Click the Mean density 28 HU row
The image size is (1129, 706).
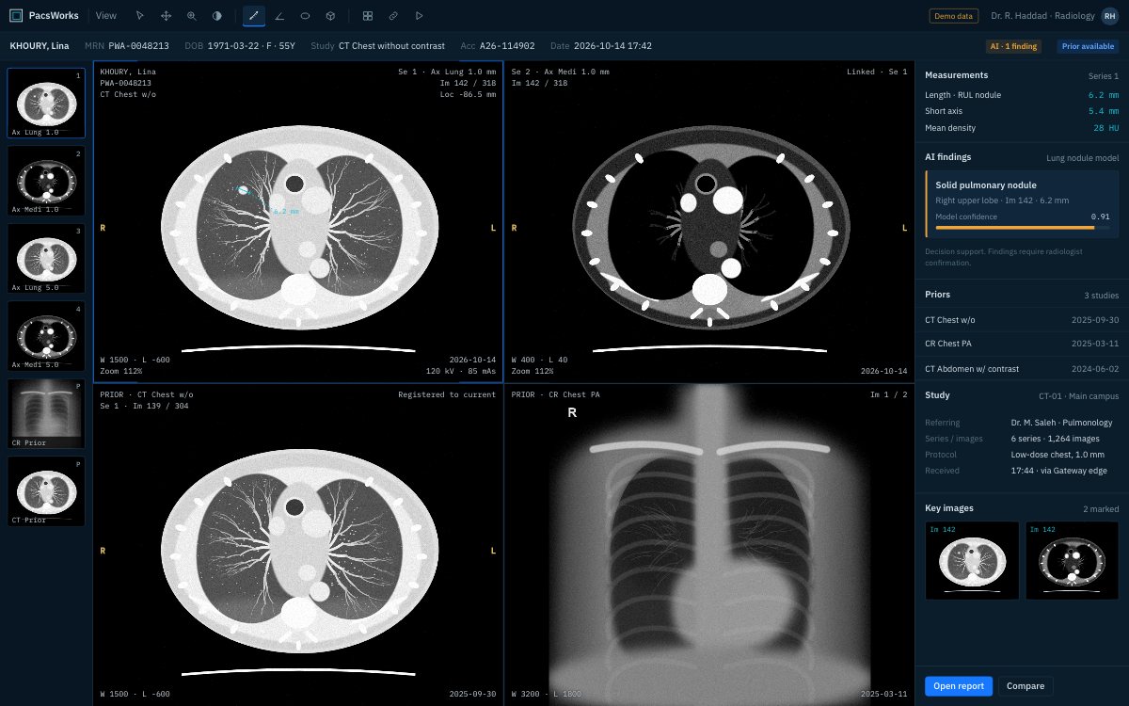[1022, 128]
